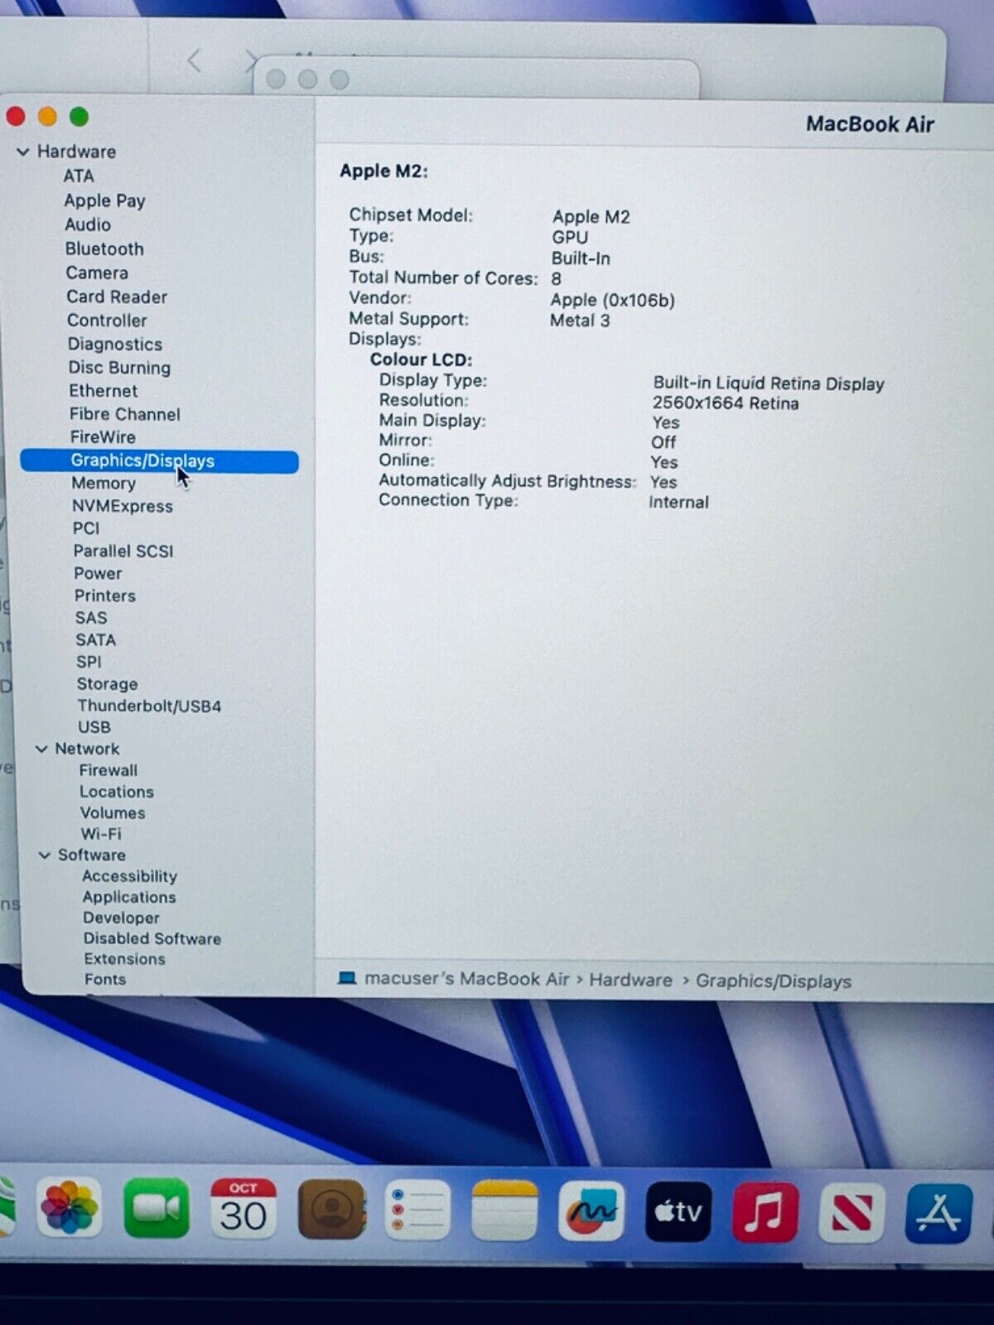This screenshot has height=1325, width=994.
Task: Show Wi-Fi network information
Action: coord(101,834)
